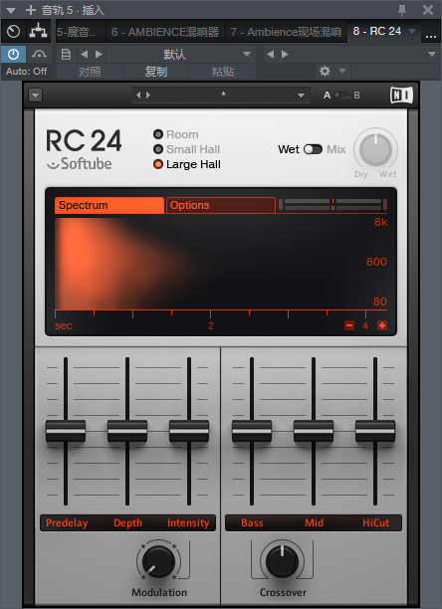Toggle the A/B comparison switch
Image resolution: width=442 pixels, height=609 pixels.
click(x=341, y=96)
